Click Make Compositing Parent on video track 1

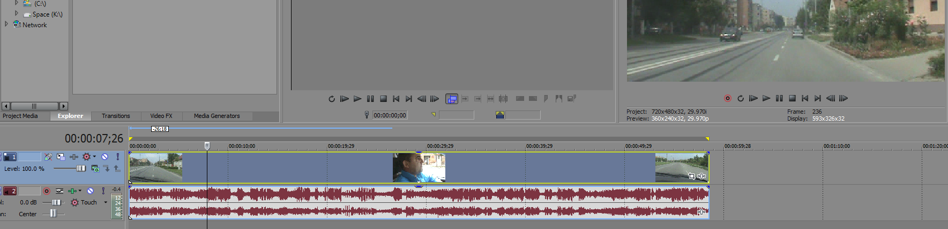point(117,169)
